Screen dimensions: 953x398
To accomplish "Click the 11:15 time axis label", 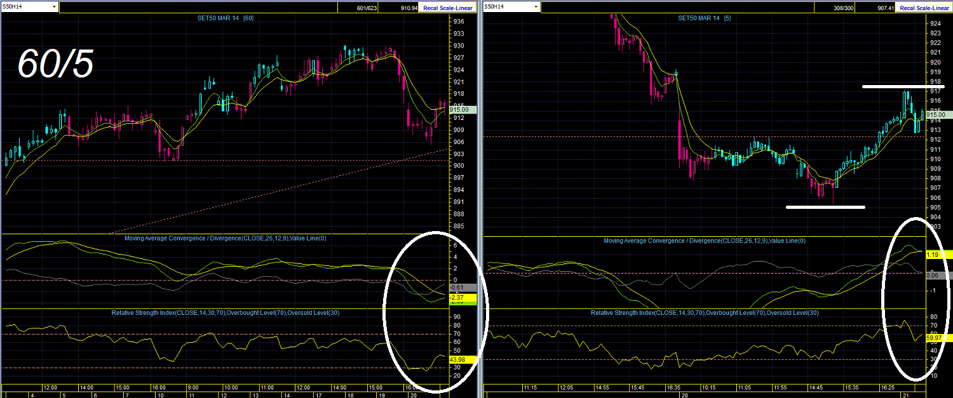I will tap(531, 387).
